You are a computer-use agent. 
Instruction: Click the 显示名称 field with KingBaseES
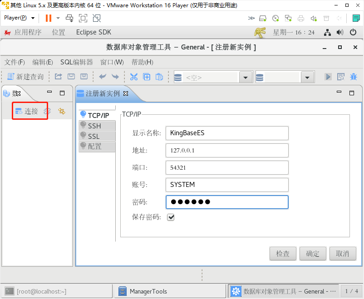(227, 133)
